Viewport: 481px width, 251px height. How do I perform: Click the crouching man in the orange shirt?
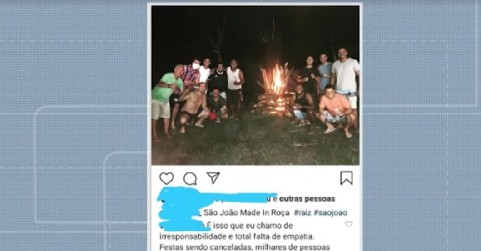tap(336, 110)
